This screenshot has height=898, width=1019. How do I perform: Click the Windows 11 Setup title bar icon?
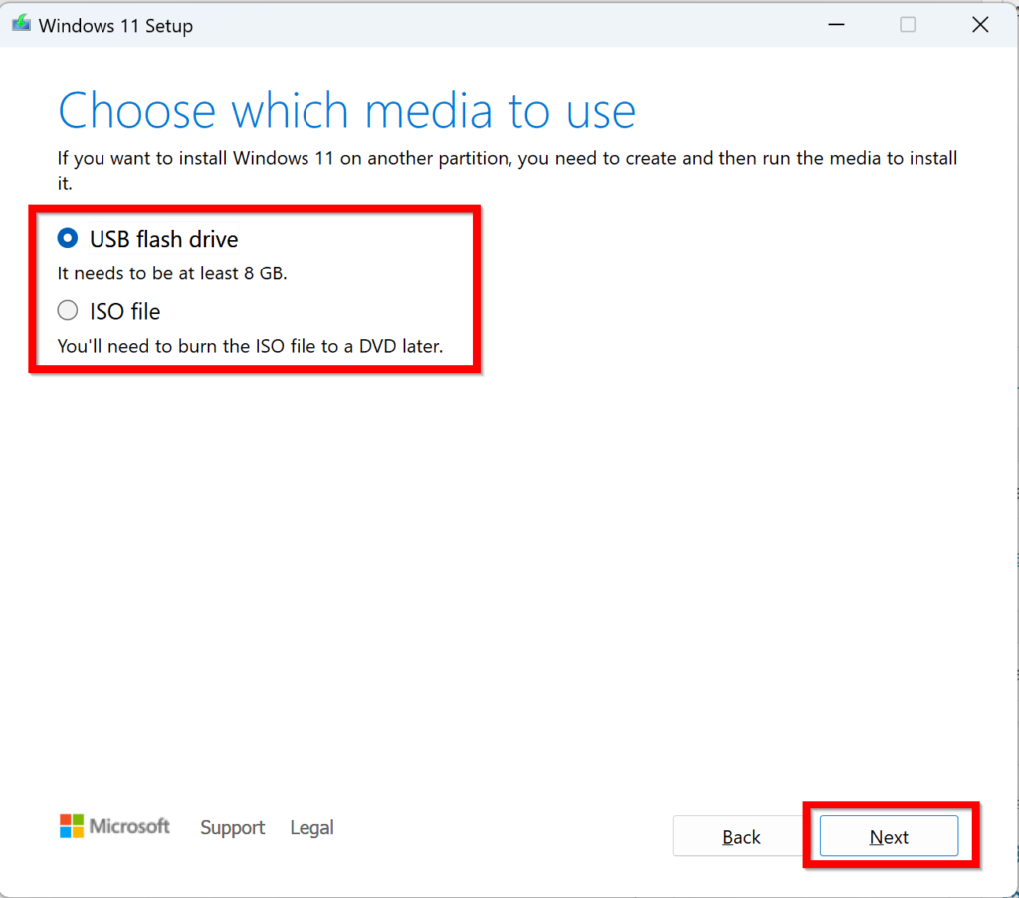tap(21, 25)
